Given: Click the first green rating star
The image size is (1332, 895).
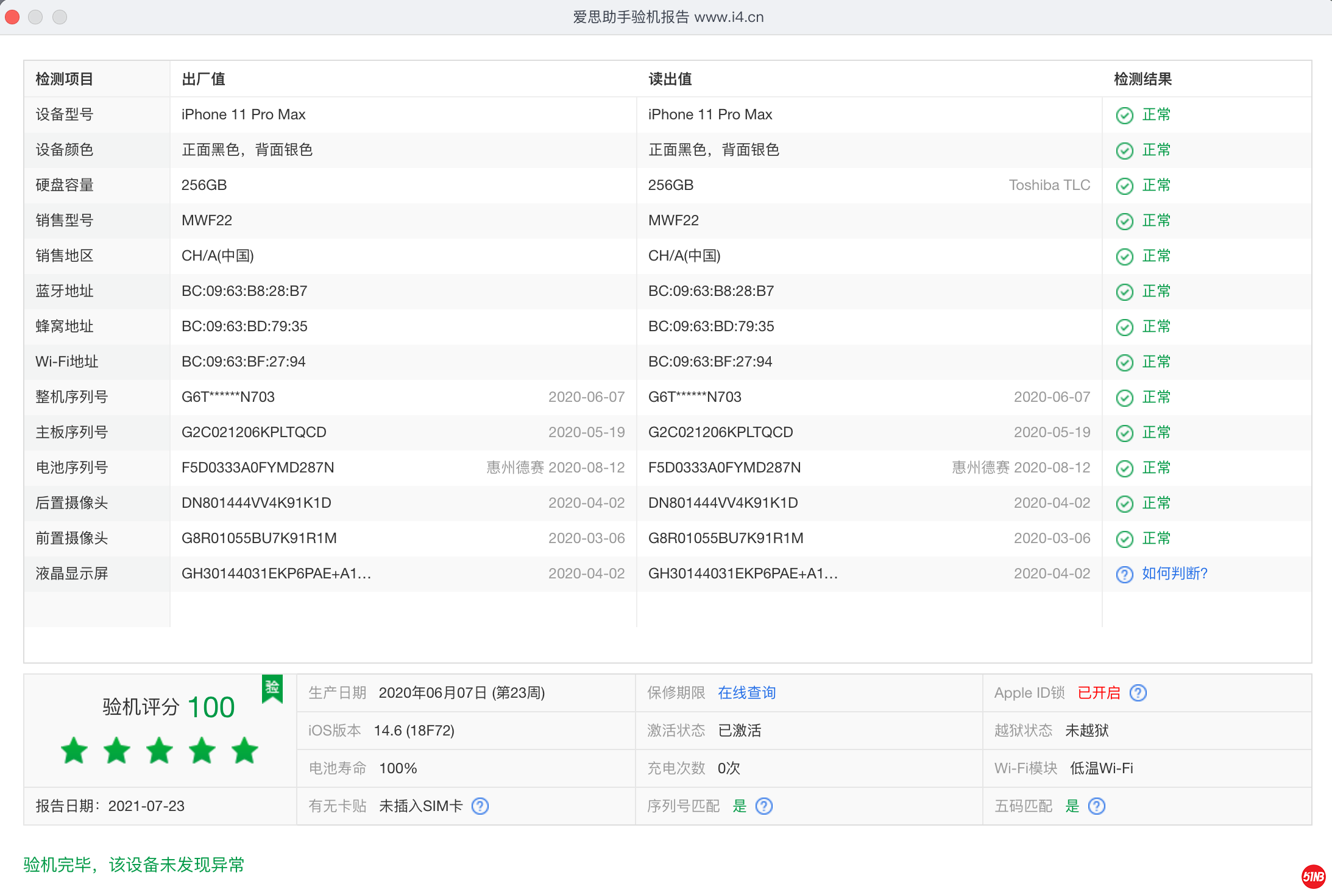Looking at the screenshot, I should (x=74, y=750).
